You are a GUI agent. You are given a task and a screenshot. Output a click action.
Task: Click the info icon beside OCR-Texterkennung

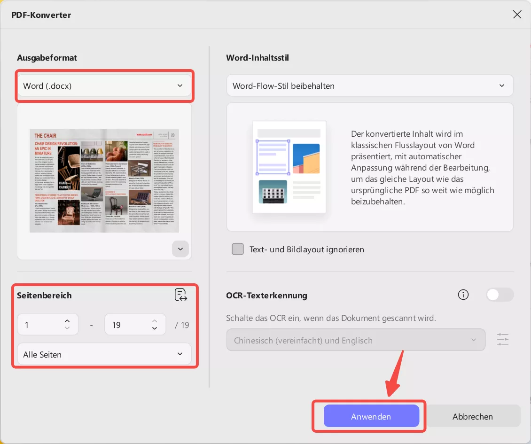point(463,295)
